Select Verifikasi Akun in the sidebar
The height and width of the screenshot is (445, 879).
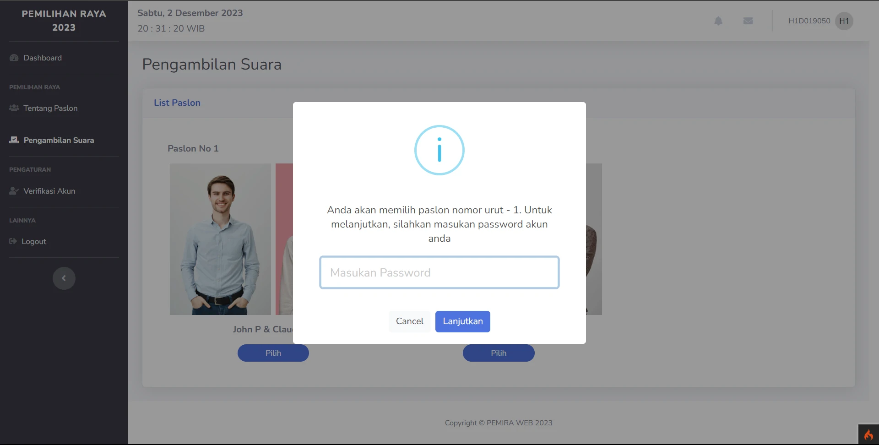pos(49,191)
